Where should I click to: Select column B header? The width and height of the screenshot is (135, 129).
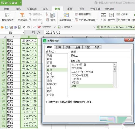(29, 37)
